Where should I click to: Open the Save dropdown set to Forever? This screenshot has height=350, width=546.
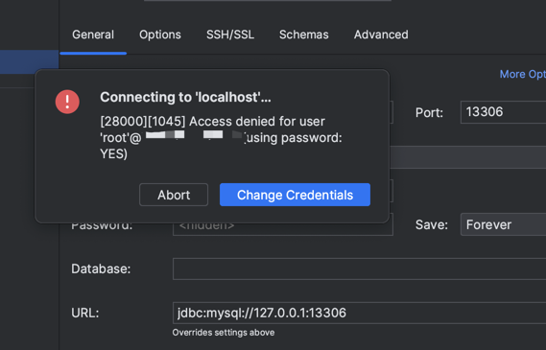tap(503, 224)
